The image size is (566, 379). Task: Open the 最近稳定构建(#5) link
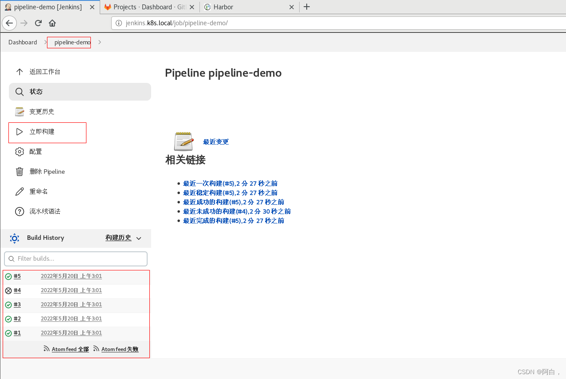[x=230, y=193]
